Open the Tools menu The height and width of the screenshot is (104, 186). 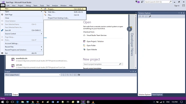42,5
